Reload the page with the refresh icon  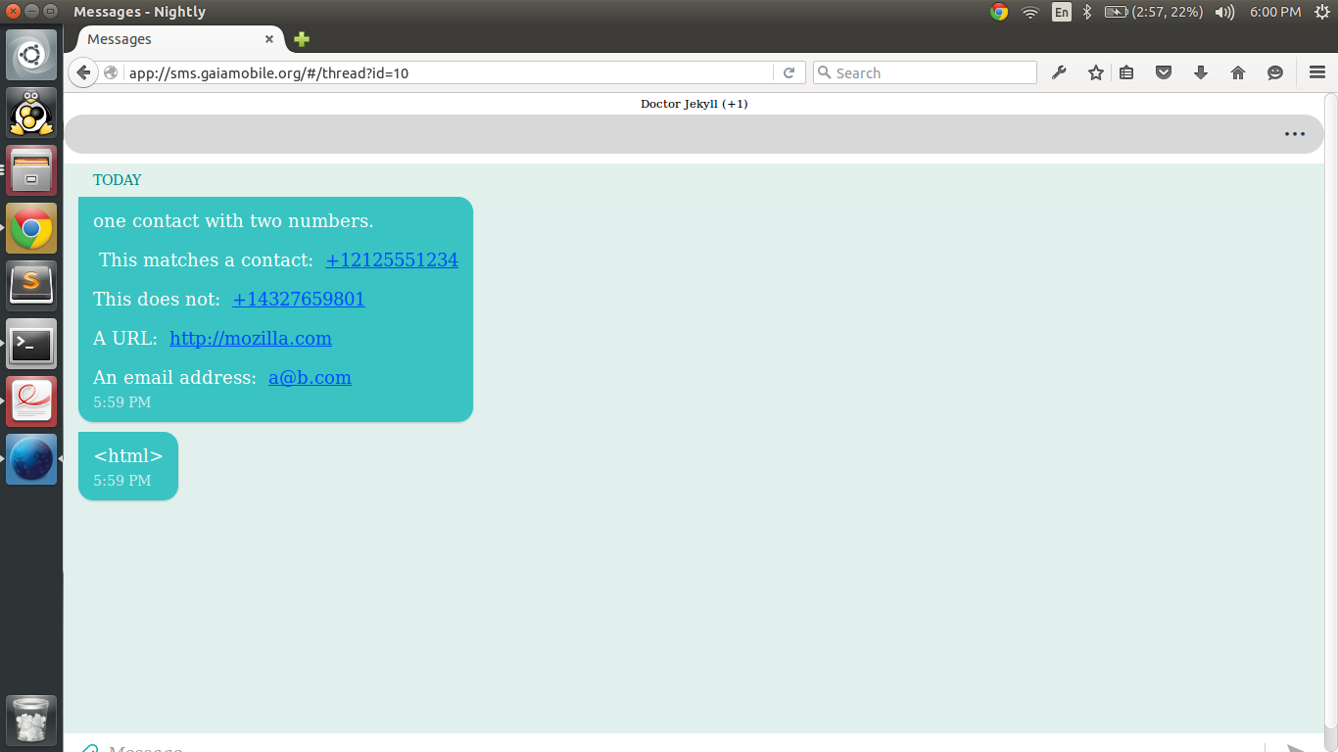coord(788,72)
